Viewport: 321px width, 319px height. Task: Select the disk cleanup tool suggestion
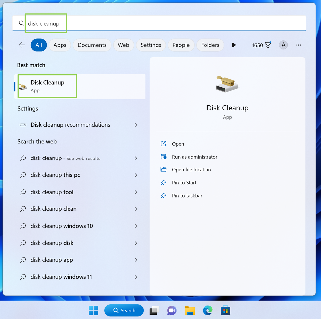click(x=80, y=192)
